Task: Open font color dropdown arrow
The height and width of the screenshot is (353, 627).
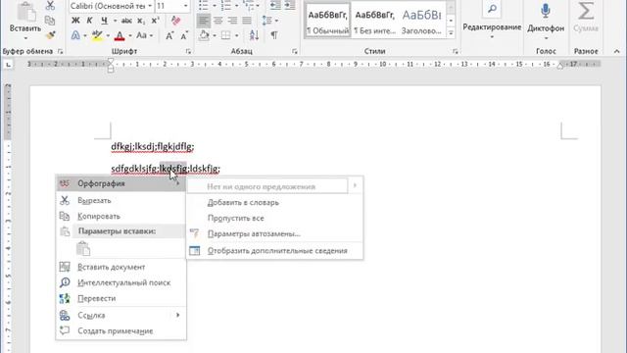Action: (130, 35)
